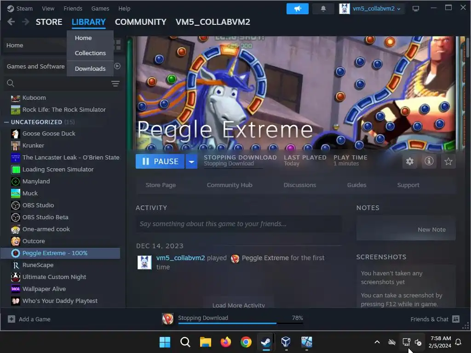
Task: Click Load More Activity
Action: tap(239, 305)
